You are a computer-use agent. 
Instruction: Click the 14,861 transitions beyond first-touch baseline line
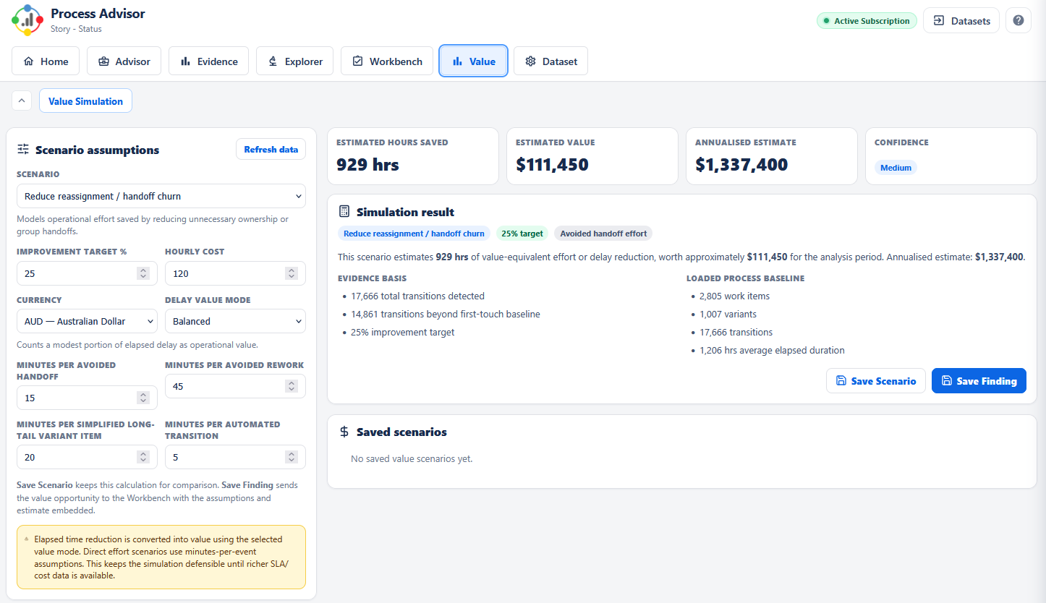click(446, 314)
